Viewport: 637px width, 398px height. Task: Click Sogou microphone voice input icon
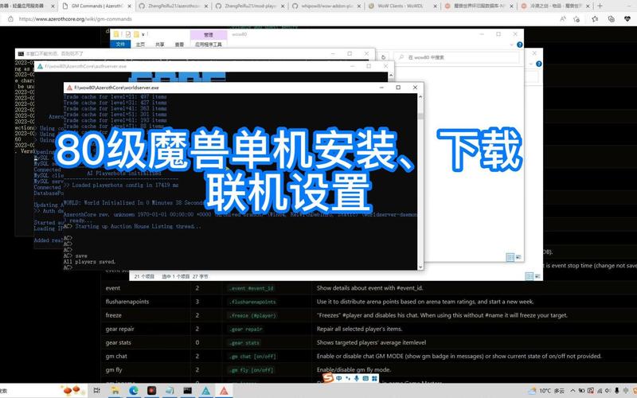pyautogui.click(x=357, y=379)
